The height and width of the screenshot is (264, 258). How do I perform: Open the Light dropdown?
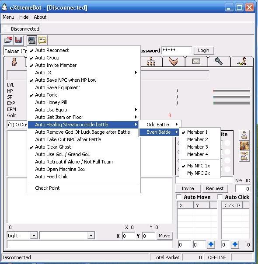(x=34, y=236)
